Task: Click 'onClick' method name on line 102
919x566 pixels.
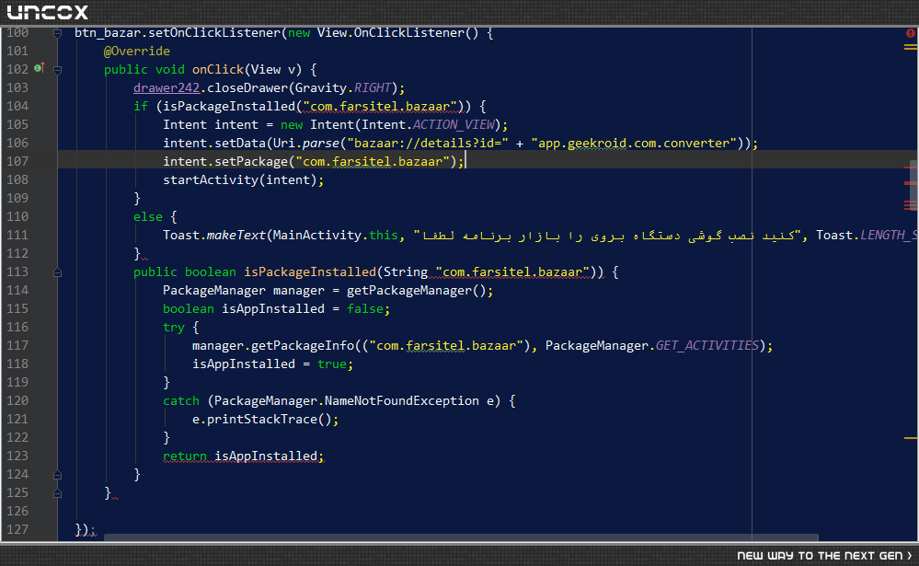Action: click(217, 69)
